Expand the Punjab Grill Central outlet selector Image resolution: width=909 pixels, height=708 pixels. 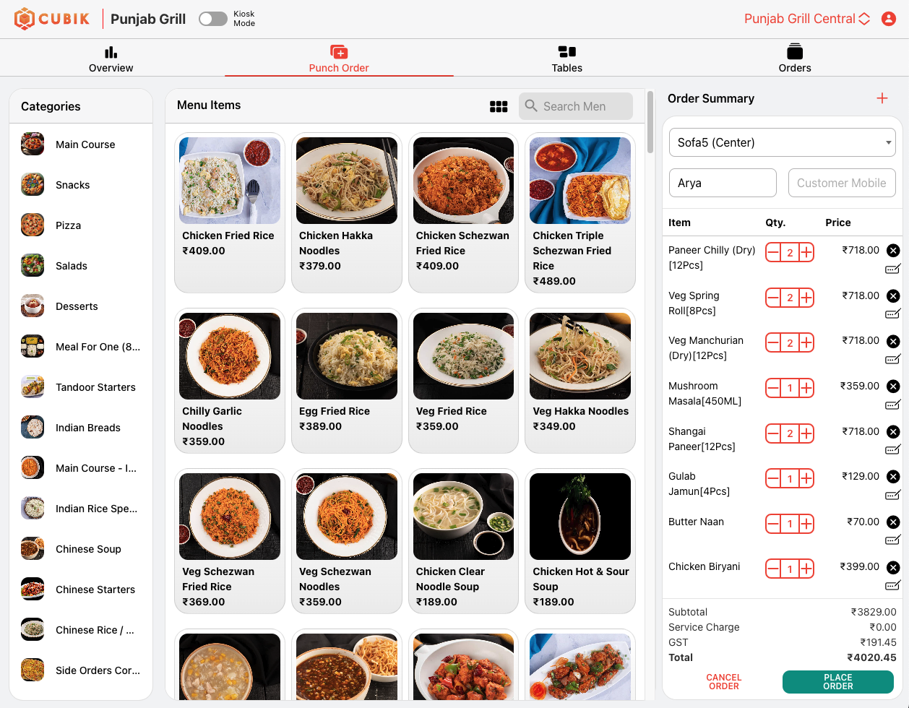pyautogui.click(x=807, y=19)
